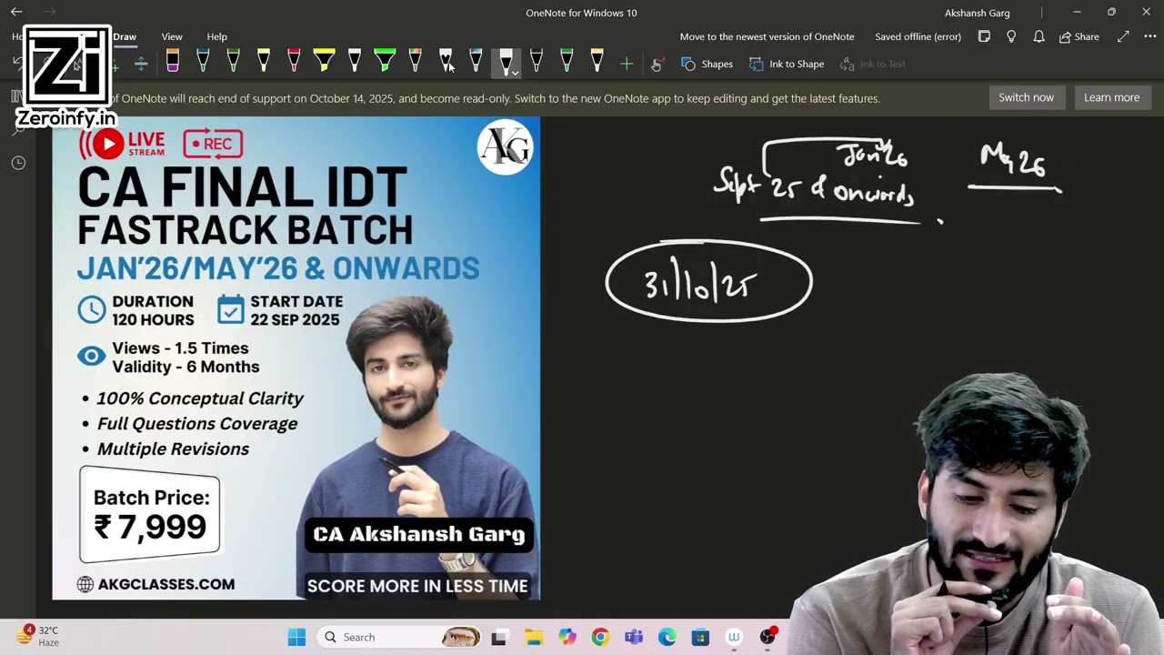Viewport: 1164px width, 655px height.
Task: Switch to the Draw tab
Action: coord(125,36)
